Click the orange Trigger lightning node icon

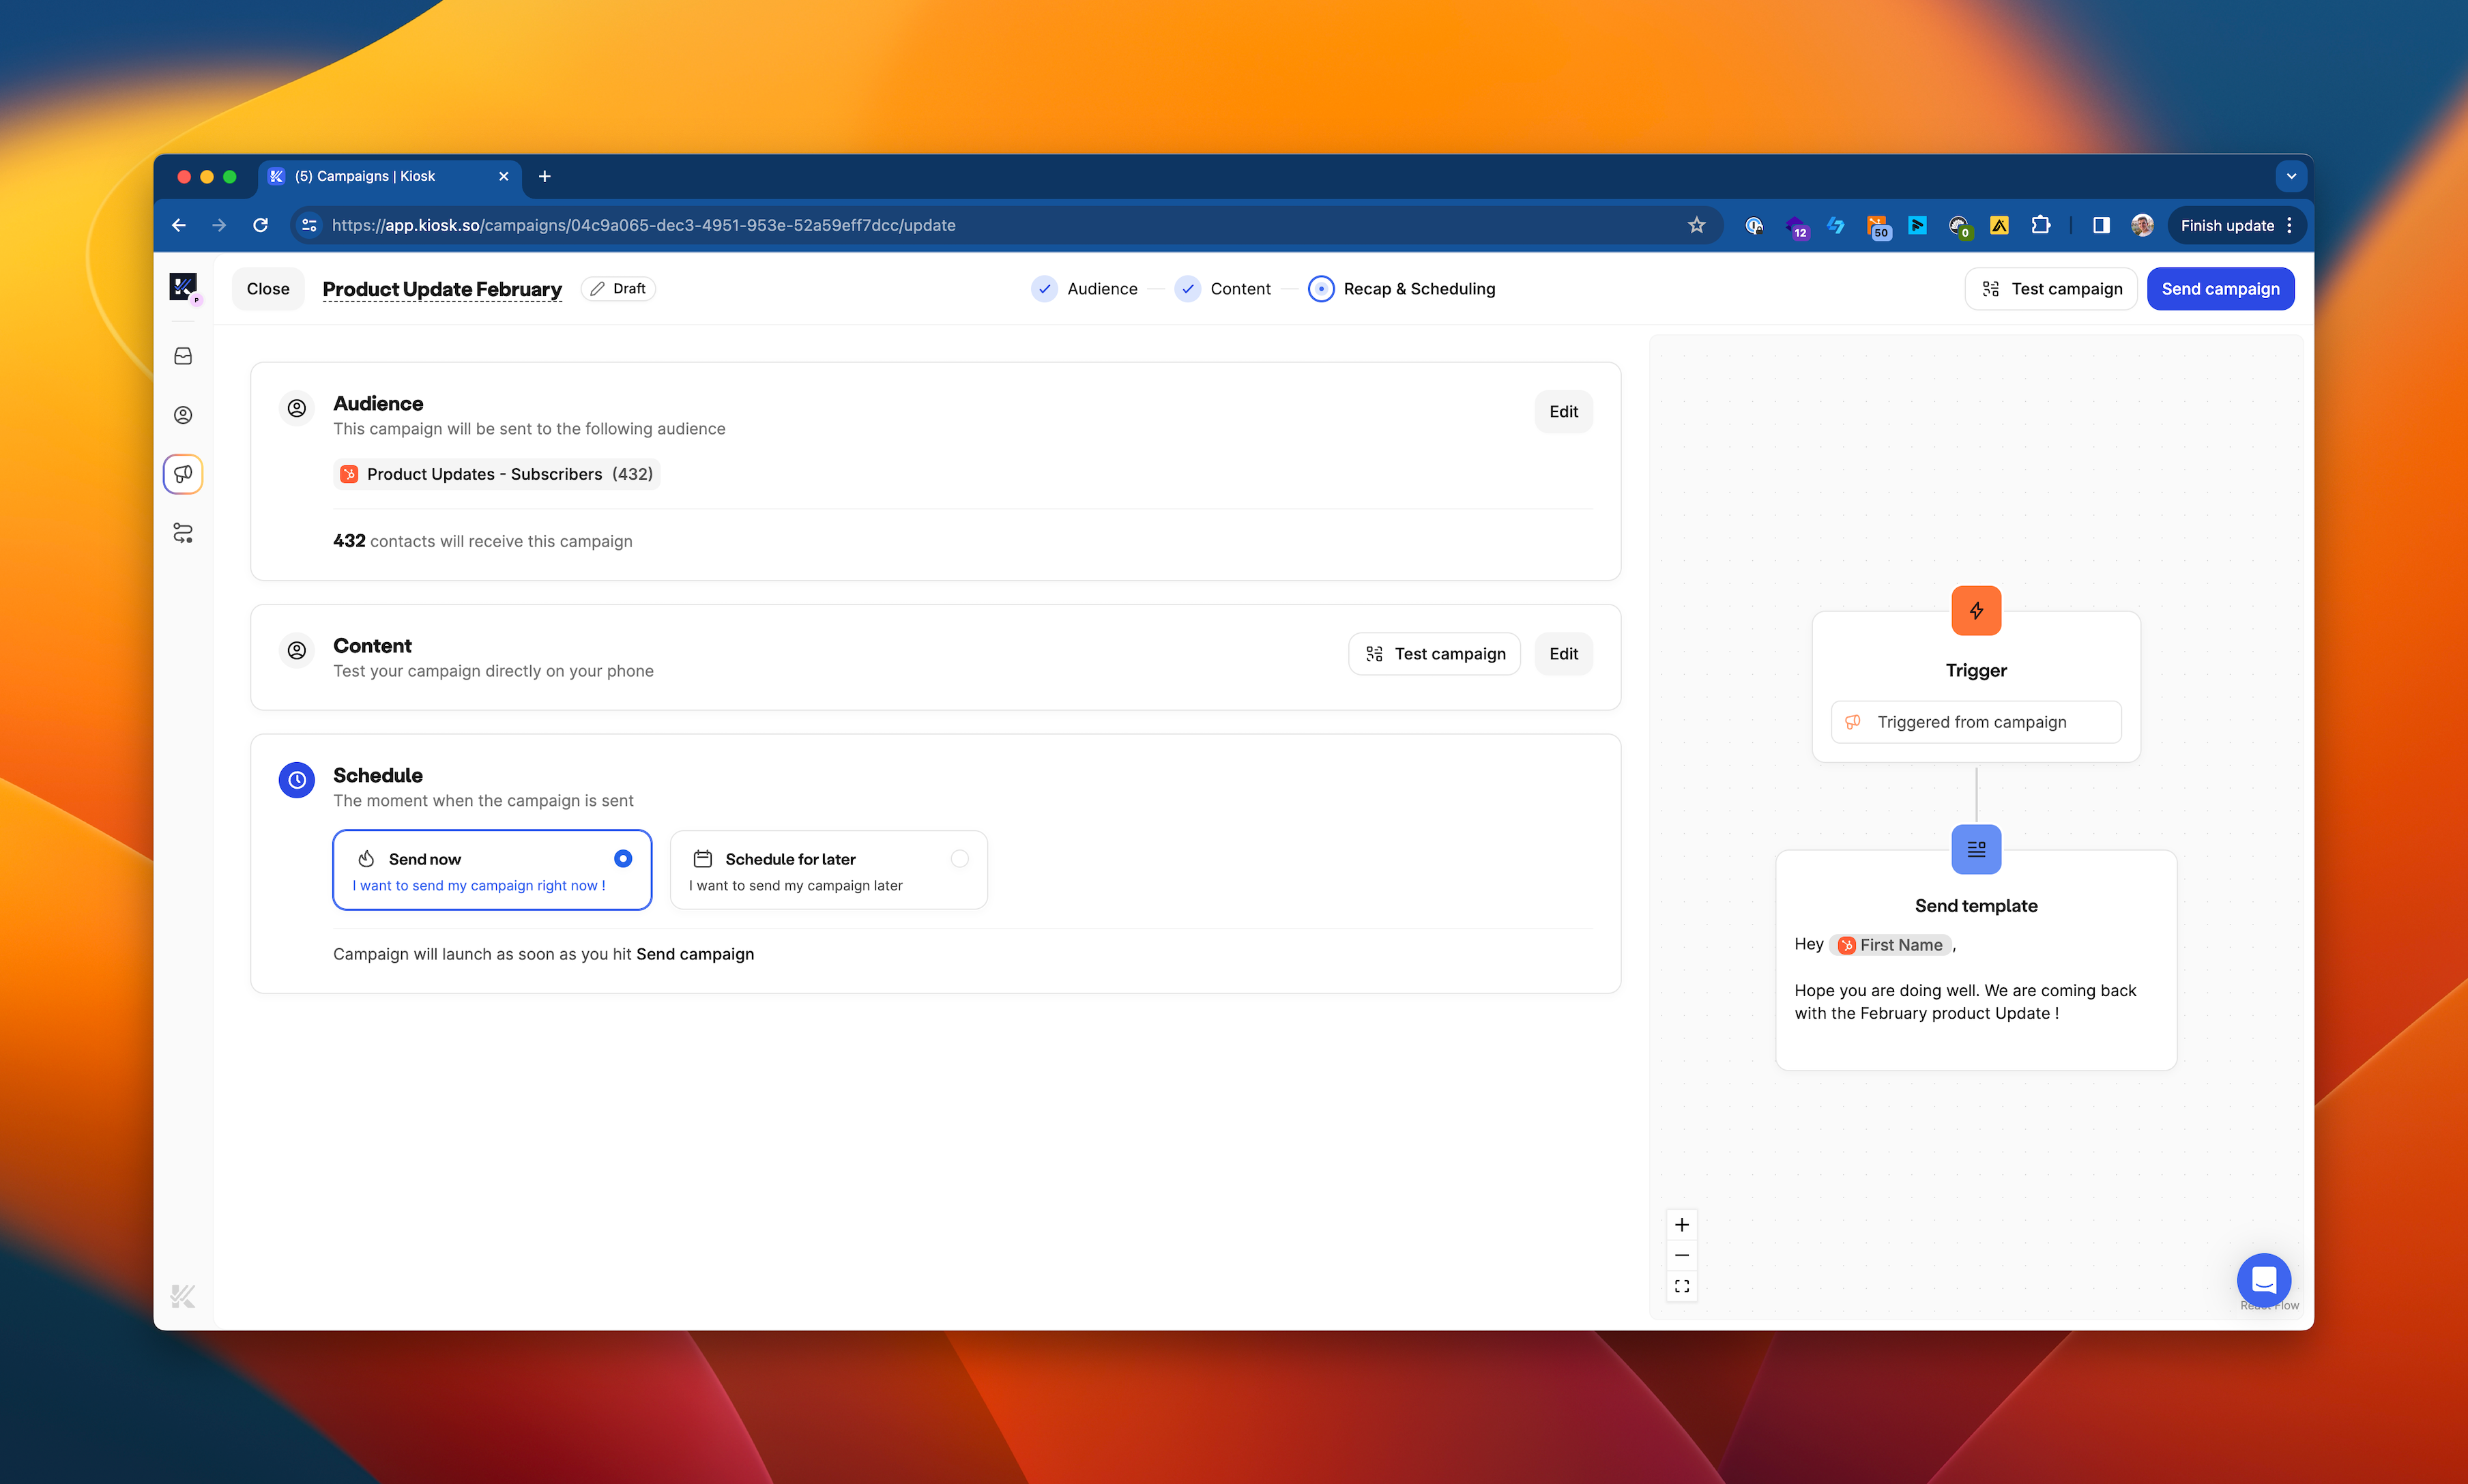click(1976, 611)
